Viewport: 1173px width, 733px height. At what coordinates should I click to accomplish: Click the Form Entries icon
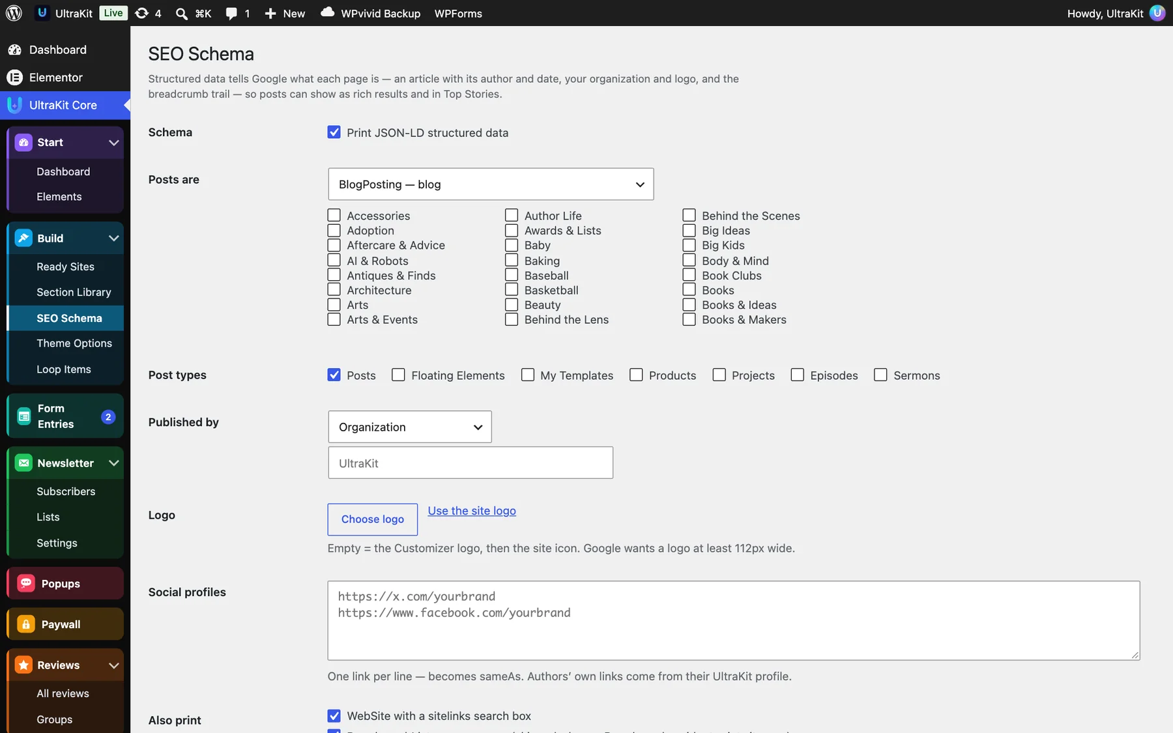click(x=24, y=416)
